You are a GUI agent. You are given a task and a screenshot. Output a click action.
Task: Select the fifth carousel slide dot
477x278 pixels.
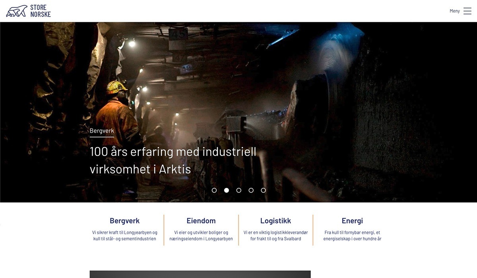pos(263,190)
